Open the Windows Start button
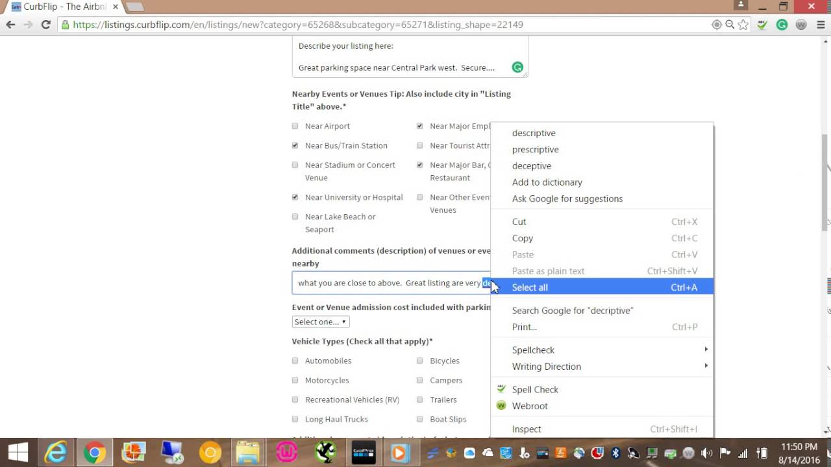Image resolution: width=831 pixels, height=467 pixels. click(18, 452)
